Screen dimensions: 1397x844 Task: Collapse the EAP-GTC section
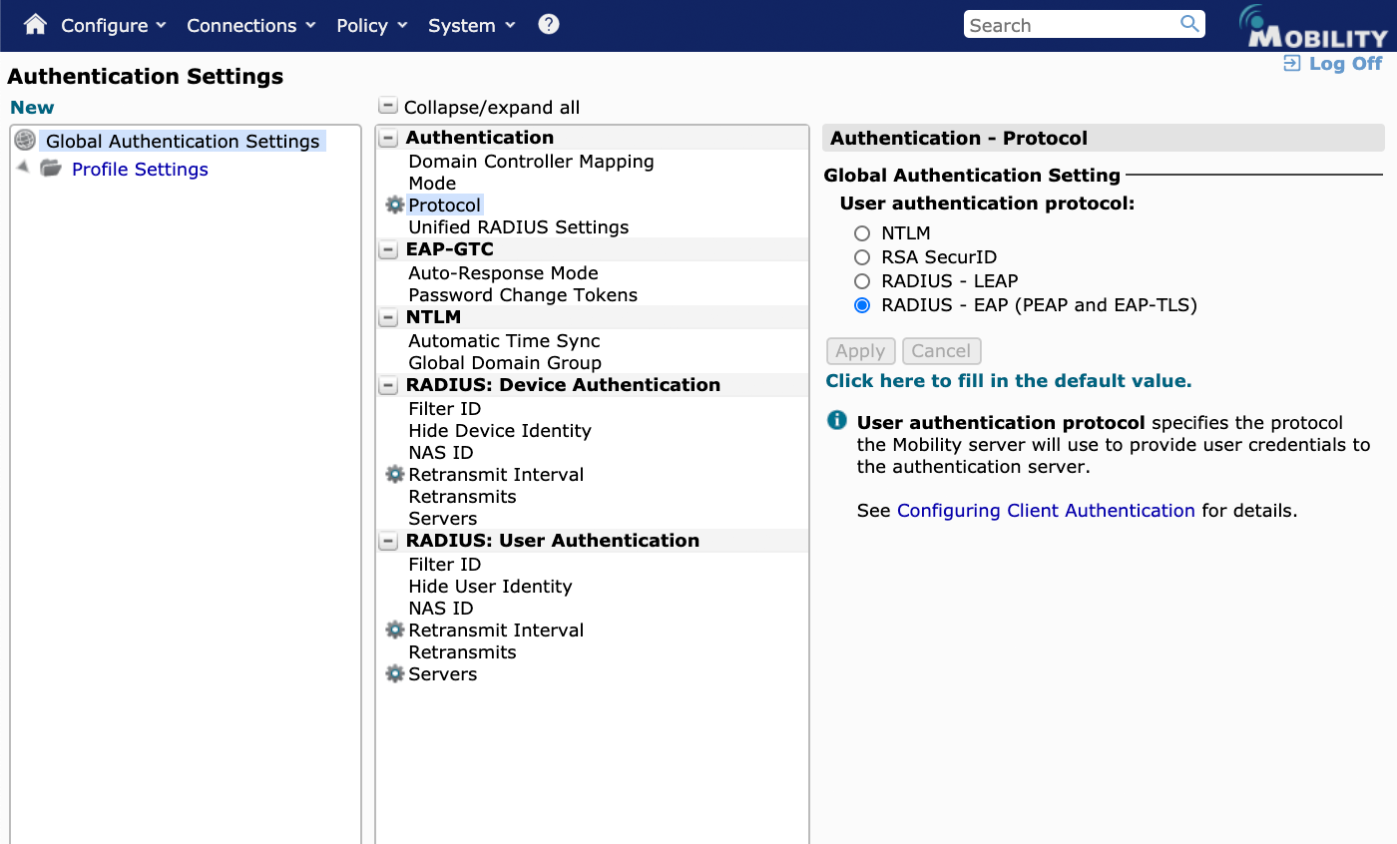click(388, 249)
